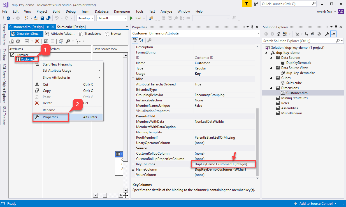Screen dimensions: 346x207
Task: Open the Dimension menu
Action: coord(122,11)
